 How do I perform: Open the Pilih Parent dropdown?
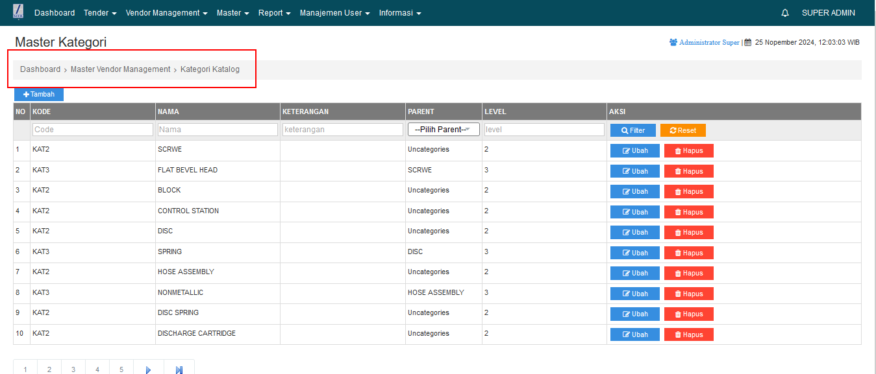tap(444, 130)
